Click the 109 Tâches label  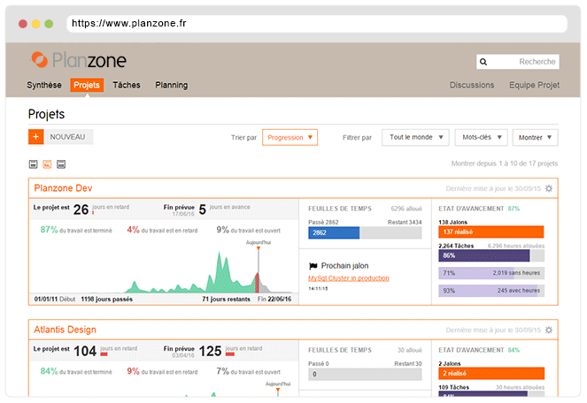(453, 387)
